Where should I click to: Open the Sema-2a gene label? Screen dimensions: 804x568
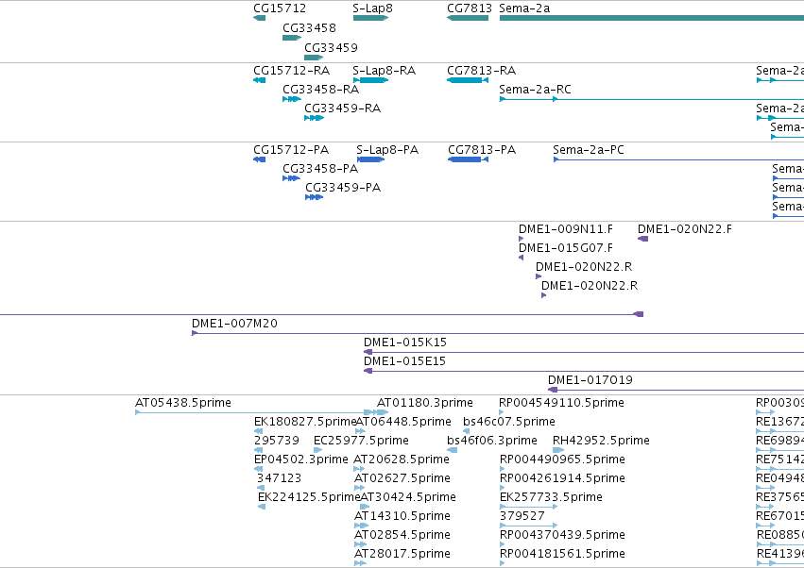click(524, 8)
